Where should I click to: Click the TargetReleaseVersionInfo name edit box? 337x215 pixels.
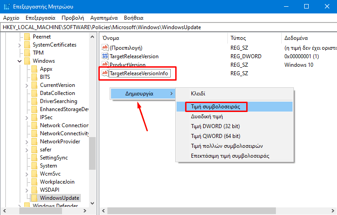pos(140,73)
